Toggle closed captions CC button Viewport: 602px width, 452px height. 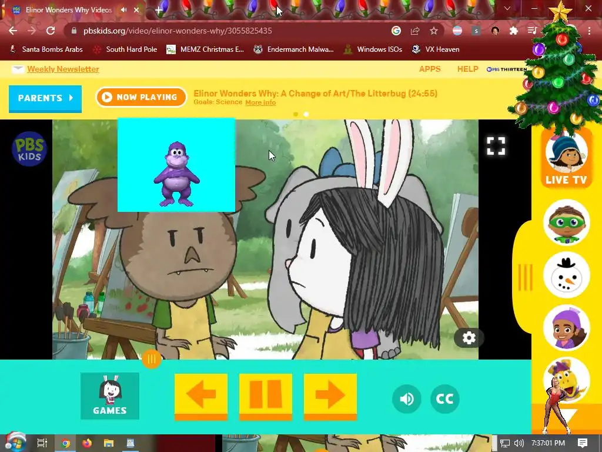coord(445,399)
